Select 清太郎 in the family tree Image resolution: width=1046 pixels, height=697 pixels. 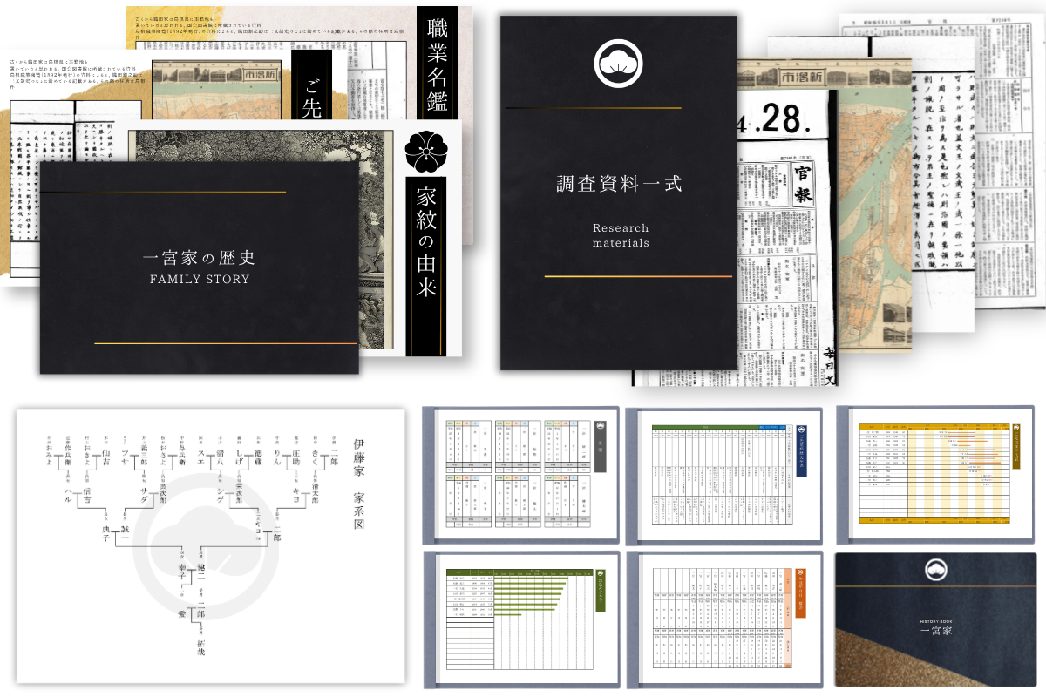click(x=315, y=492)
